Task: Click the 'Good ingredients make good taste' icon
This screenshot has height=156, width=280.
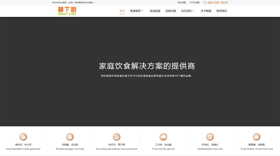Action: click(x=23, y=136)
